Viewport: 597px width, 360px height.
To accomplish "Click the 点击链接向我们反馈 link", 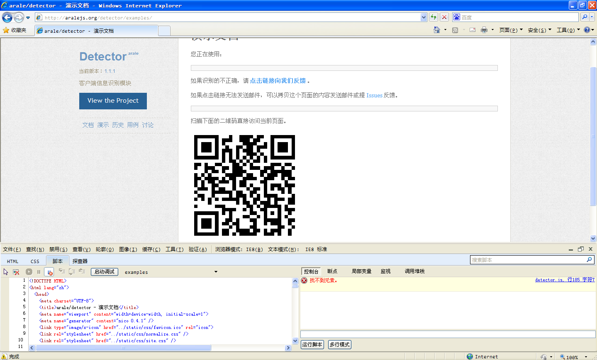I will click(x=278, y=81).
